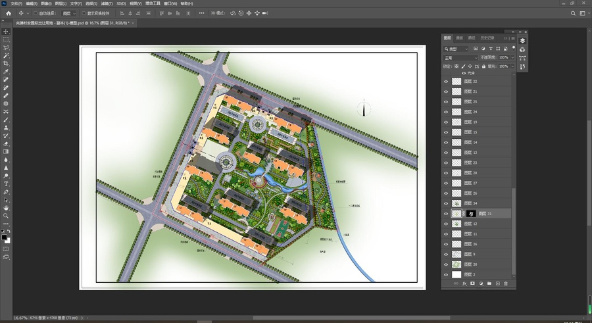Screen dimensions: 592x323
Task: Open the 窗口(W) menu
Action: (x=170, y=3)
